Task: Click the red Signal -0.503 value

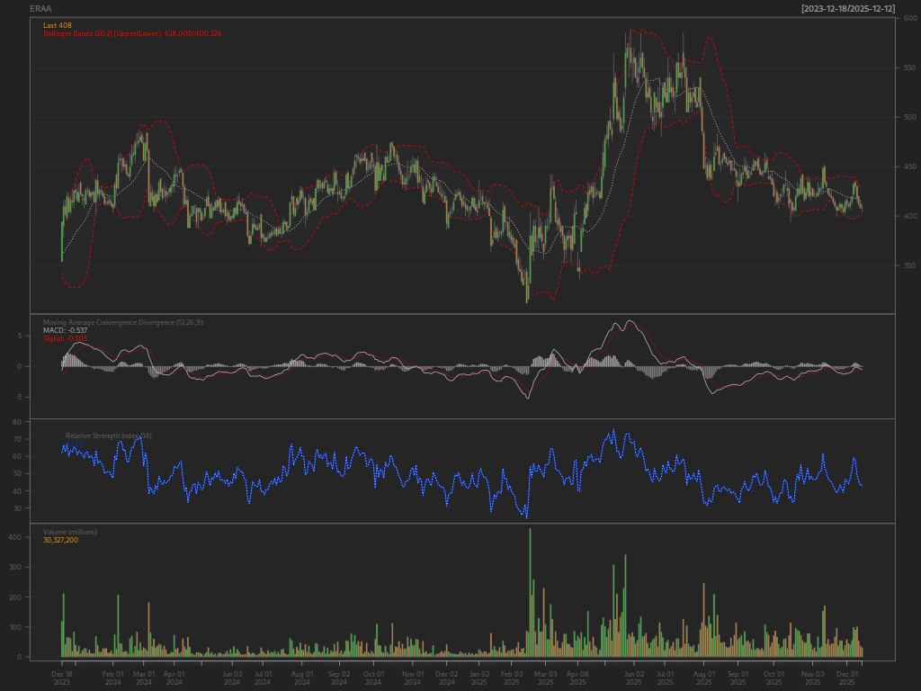Action: pos(65,338)
